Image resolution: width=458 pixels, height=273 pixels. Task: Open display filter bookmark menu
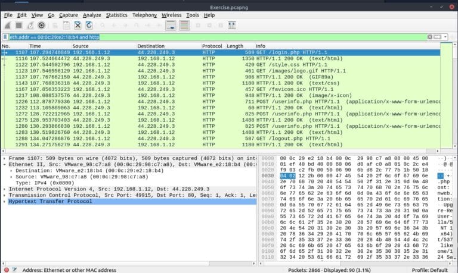pos(5,37)
